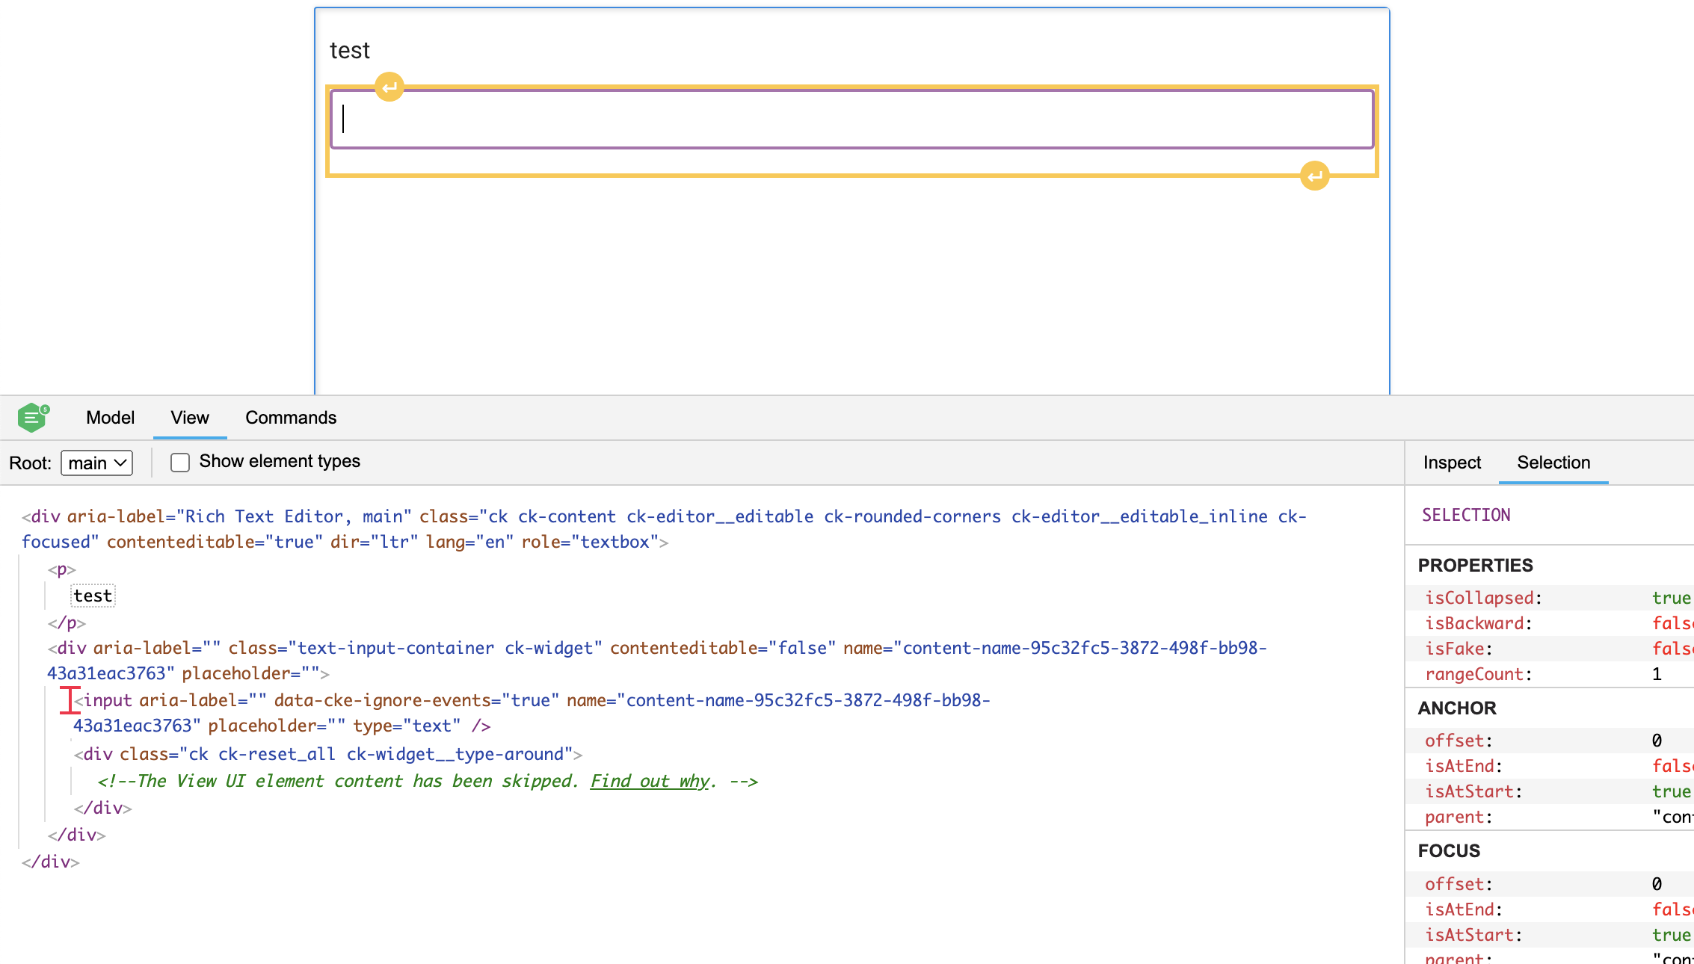Switch to the Model tab
1694x964 pixels.
110,418
